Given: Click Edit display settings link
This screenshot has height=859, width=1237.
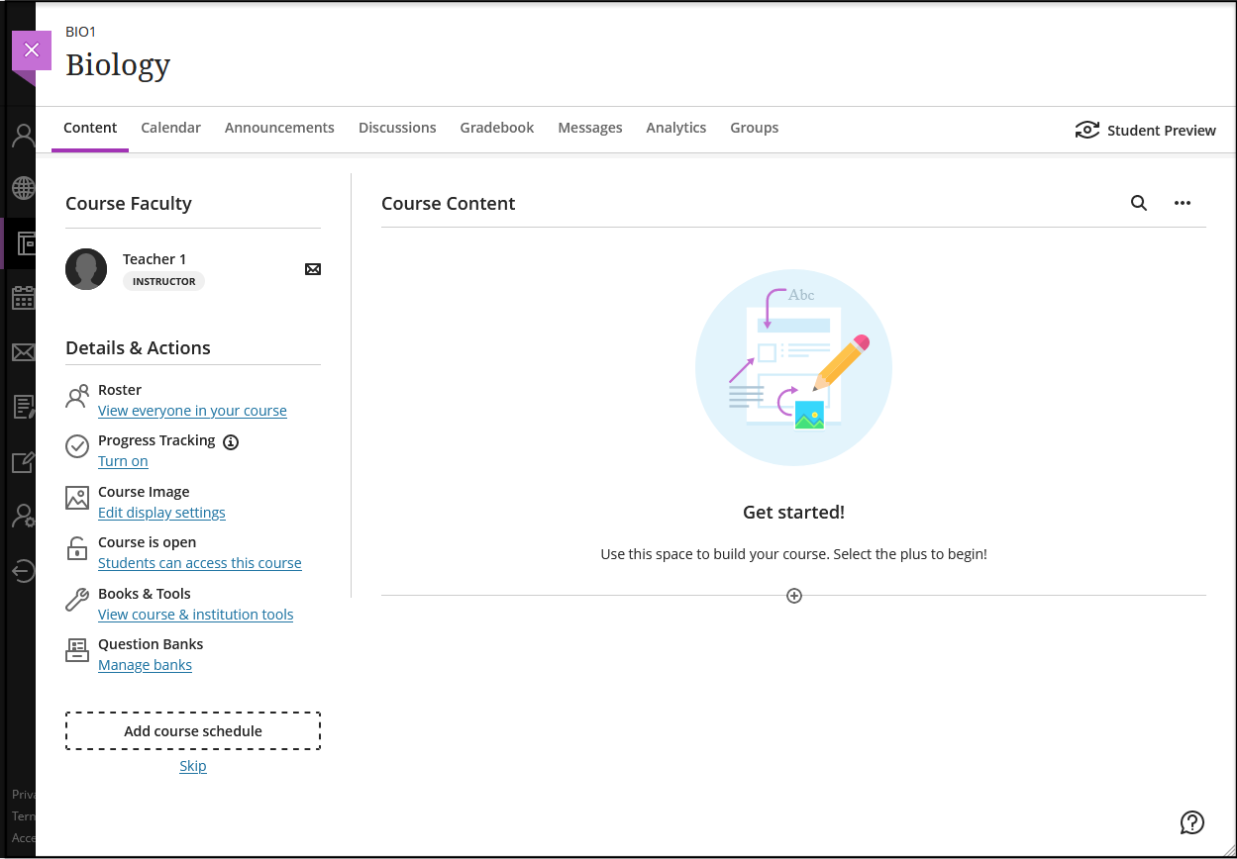Looking at the screenshot, I should (x=161, y=513).
